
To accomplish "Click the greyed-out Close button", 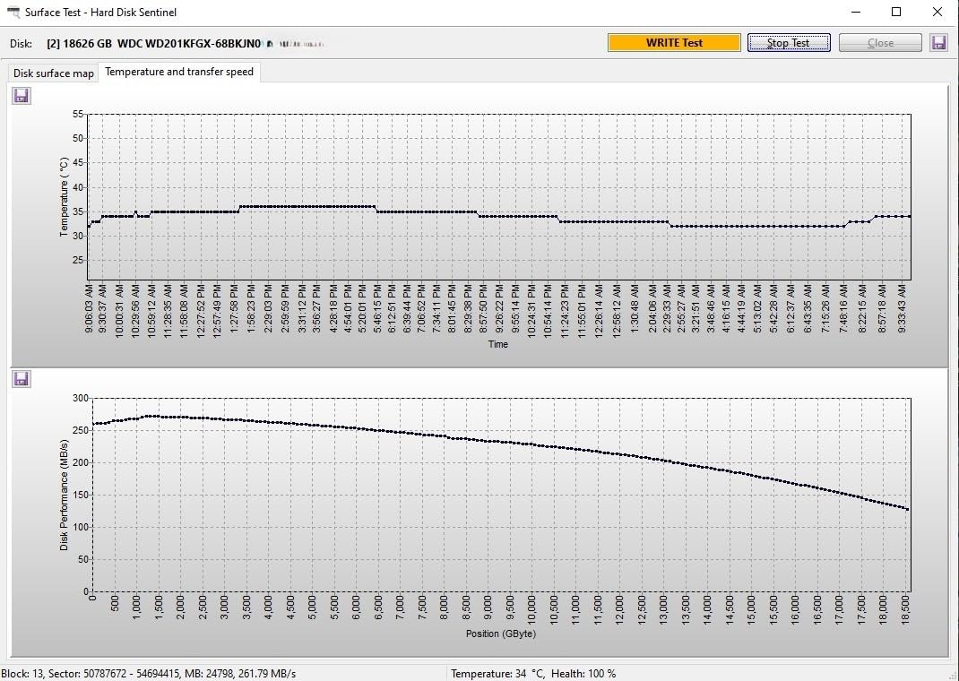I will point(879,43).
